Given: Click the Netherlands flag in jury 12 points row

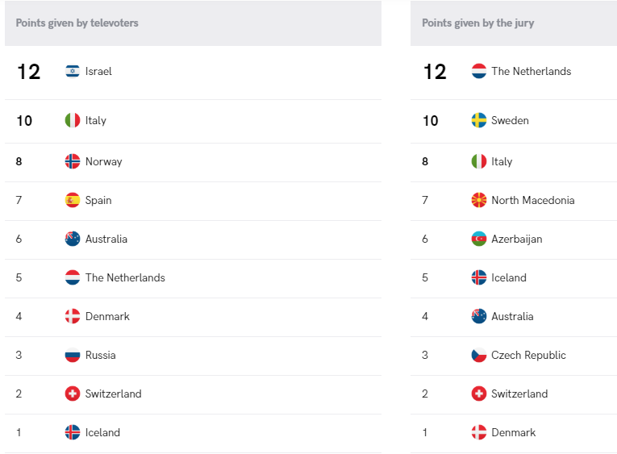Looking at the screenshot, I should [479, 71].
